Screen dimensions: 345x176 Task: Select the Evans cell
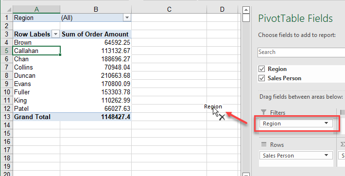[x=36, y=84]
